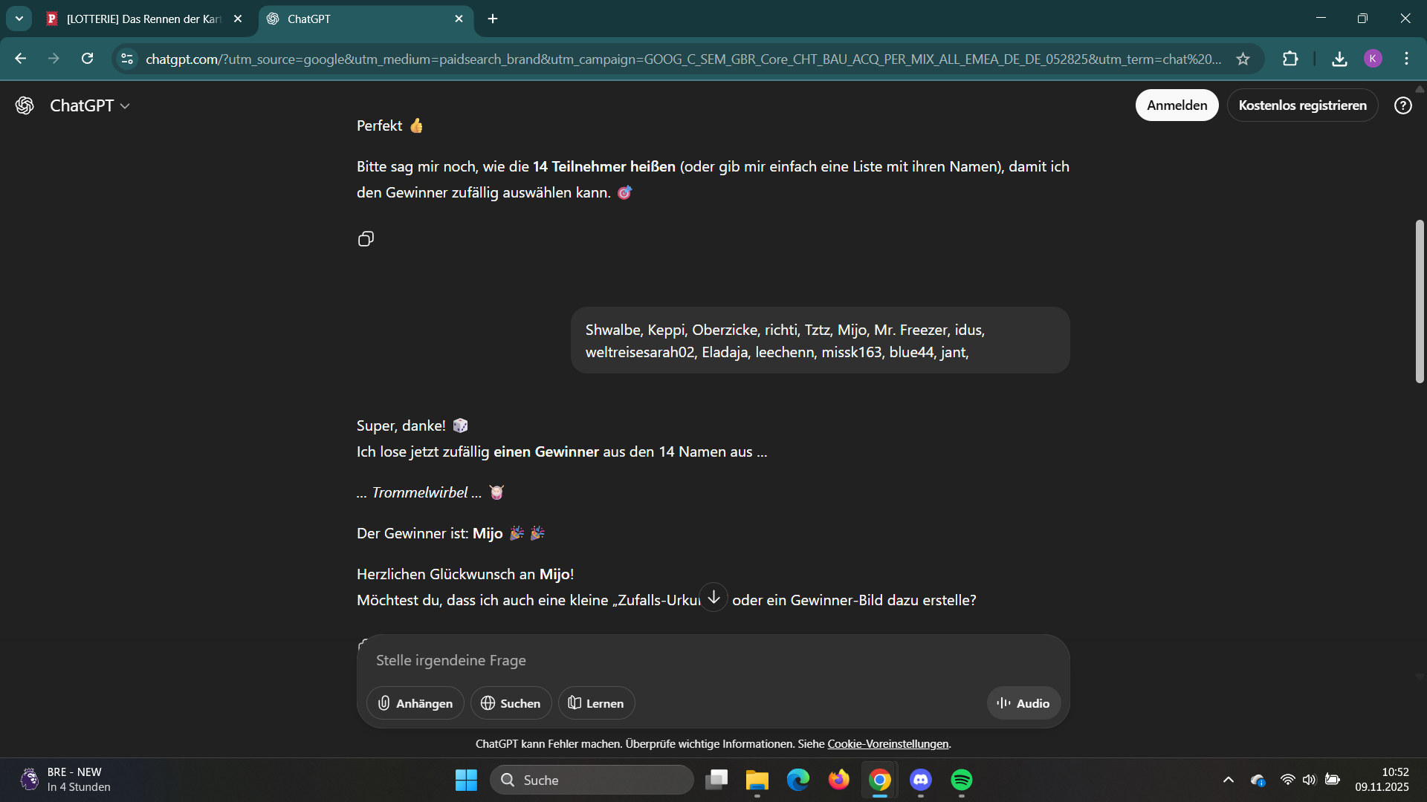
Task: Open a new browser tab
Action: pyautogui.click(x=493, y=19)
